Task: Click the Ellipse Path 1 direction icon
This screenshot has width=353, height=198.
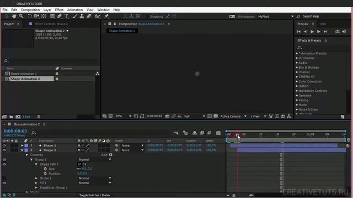Action: [79, 164]
